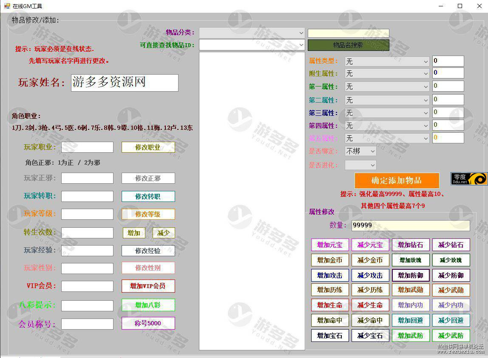The width and height of the screenshot is (488, 358).
Task: Click the 修改职业 button
Action: pos(148,147)
